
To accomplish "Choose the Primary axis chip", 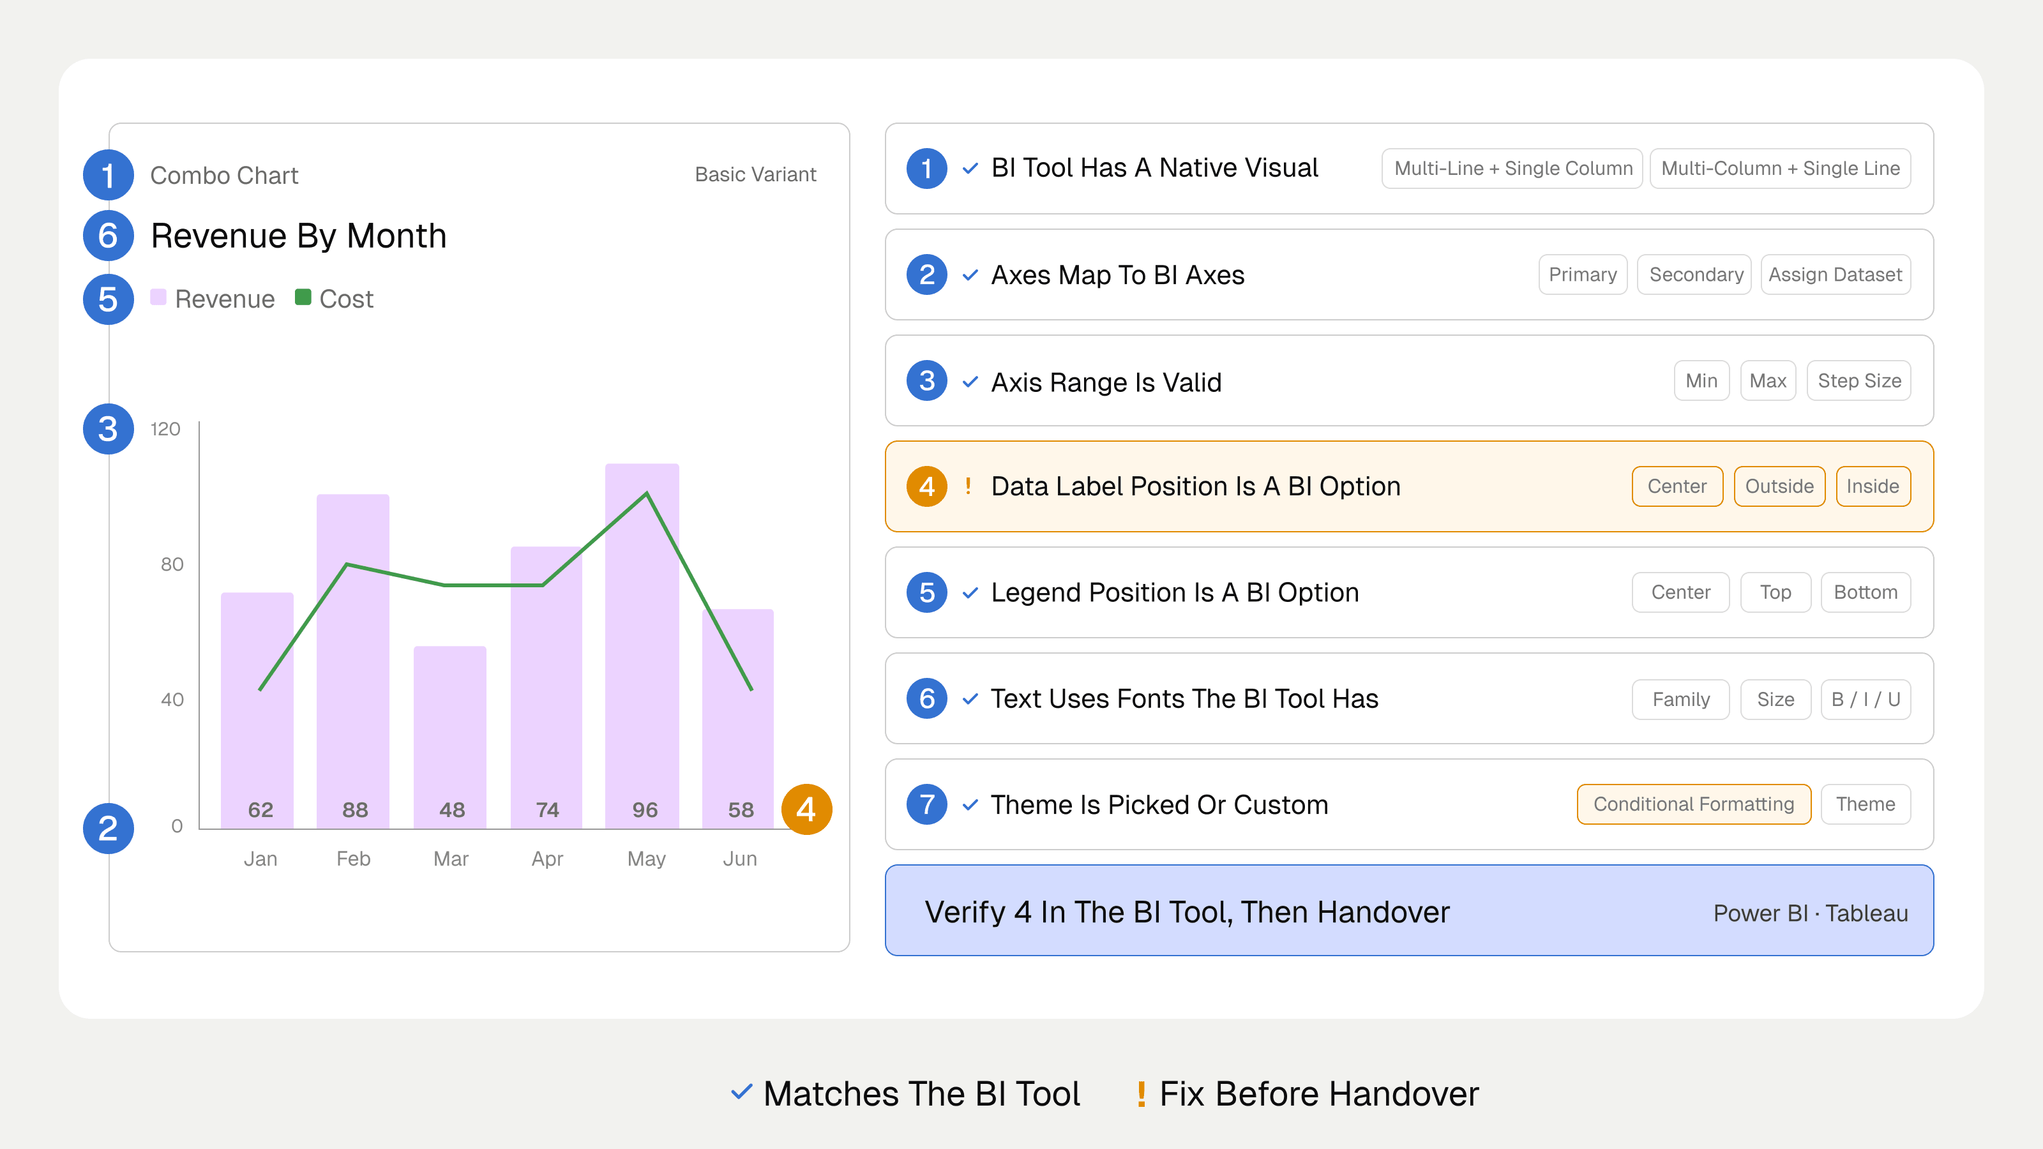I will [x=1583, y=274].
